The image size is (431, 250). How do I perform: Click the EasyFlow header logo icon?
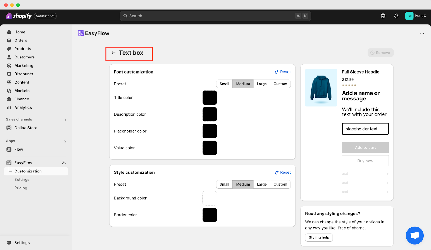click(x=81, y=33)
